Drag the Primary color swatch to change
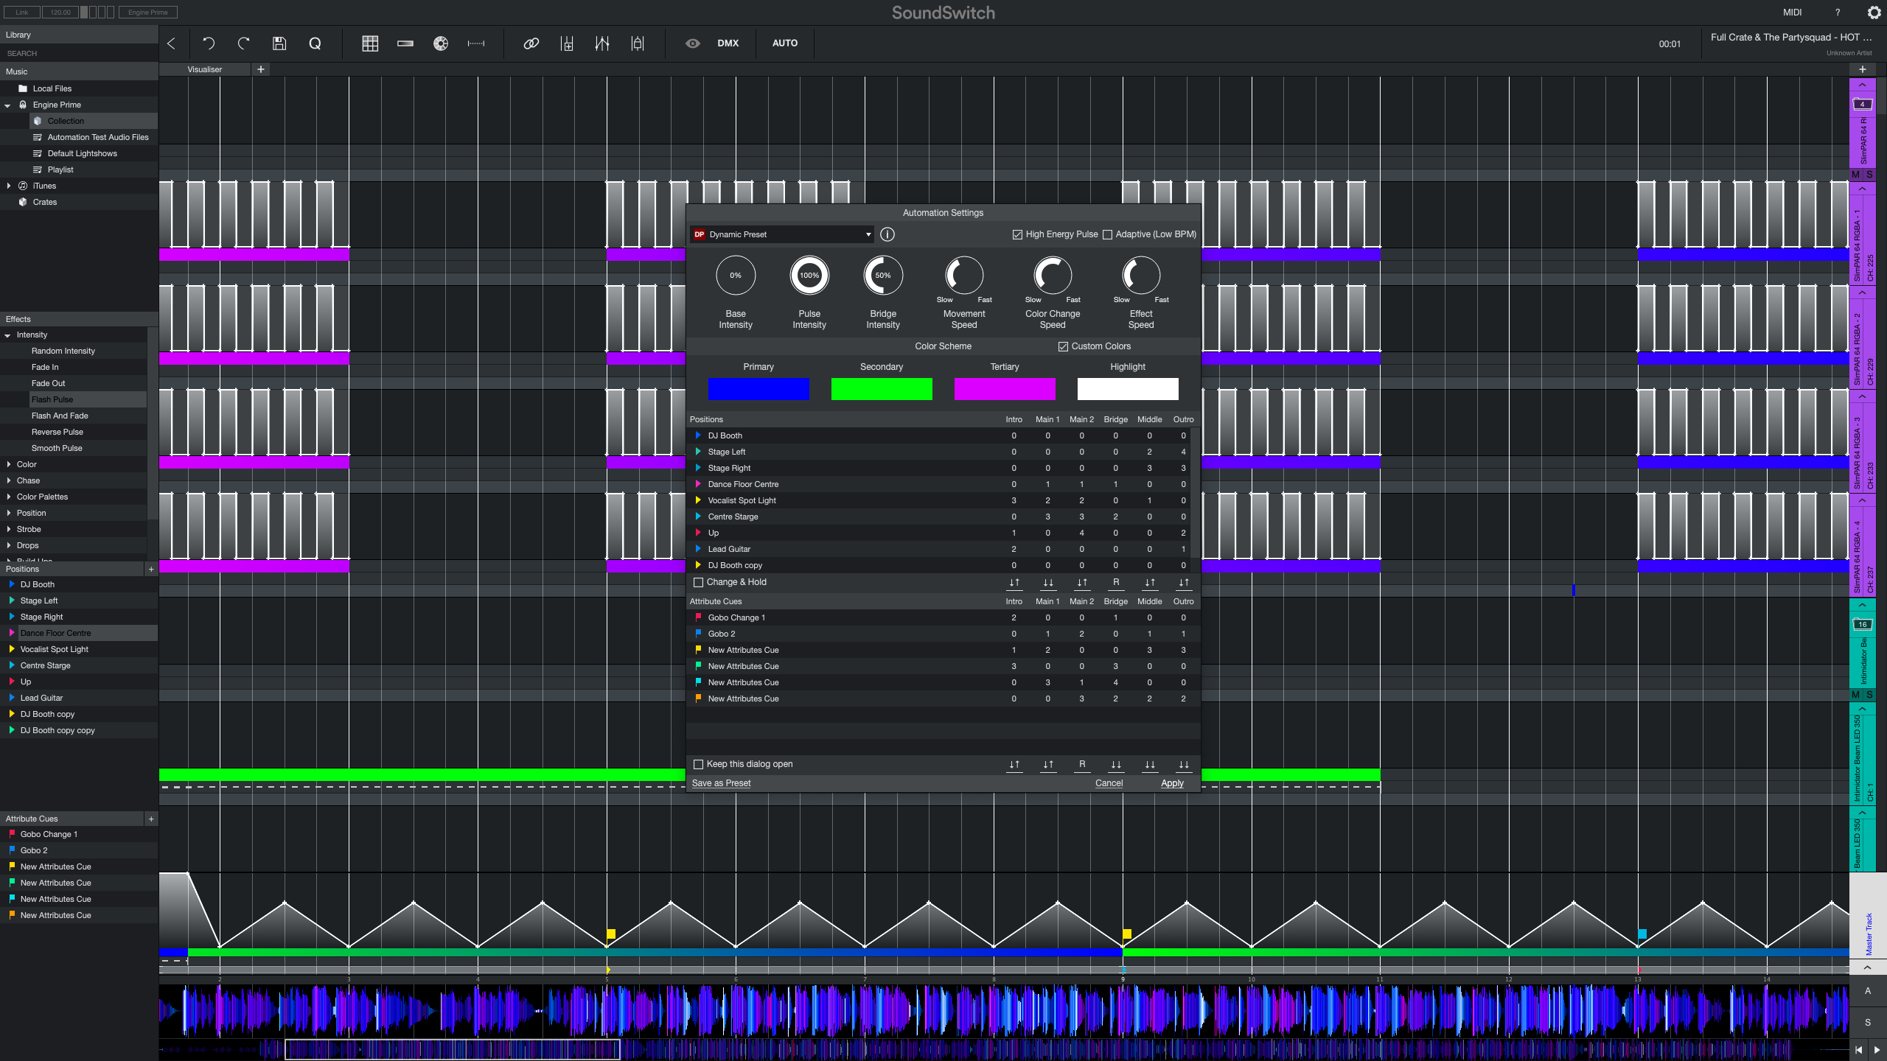Image resolution: width=1887 pixels, height=1061 pixels. click(758, 390)
